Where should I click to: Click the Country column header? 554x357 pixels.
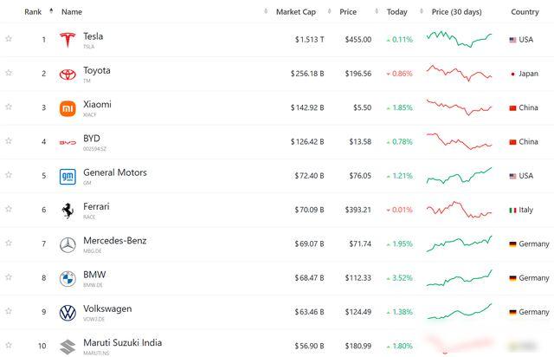tap(525, 12)
